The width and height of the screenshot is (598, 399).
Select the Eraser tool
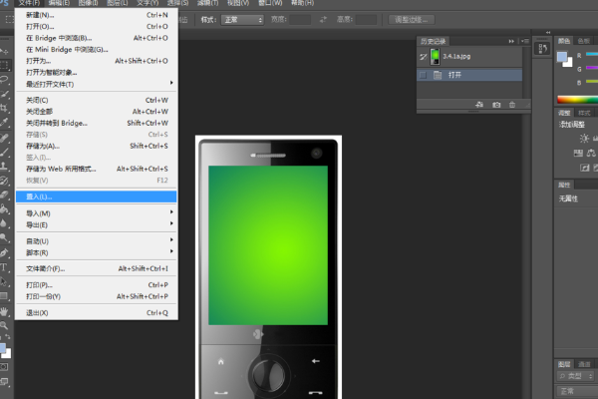tap(5, 195)
